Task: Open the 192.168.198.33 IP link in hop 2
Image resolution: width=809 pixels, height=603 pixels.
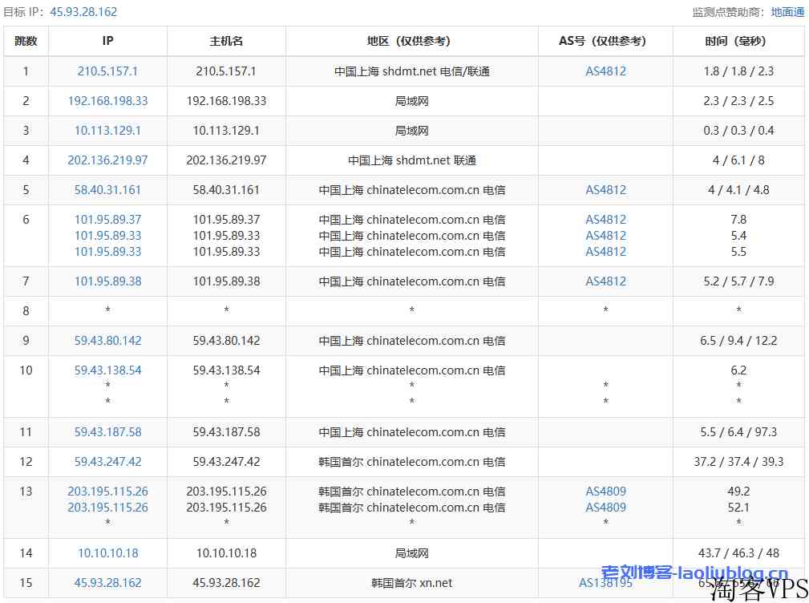Action: (107, 101)
